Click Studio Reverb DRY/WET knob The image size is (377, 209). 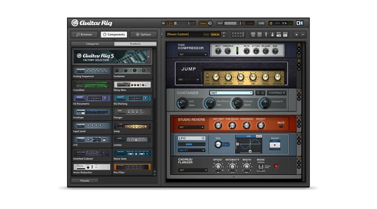pos(218,125)
